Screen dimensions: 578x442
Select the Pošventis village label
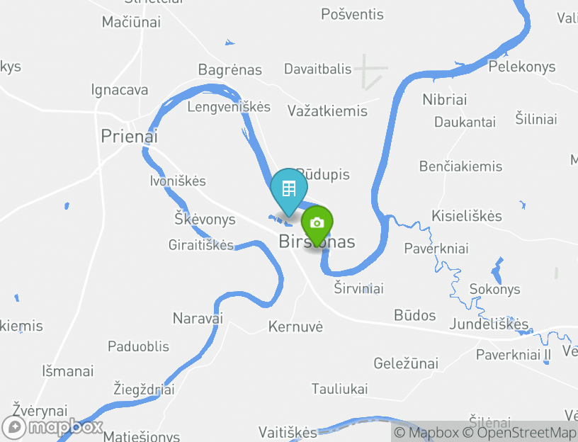353,14
